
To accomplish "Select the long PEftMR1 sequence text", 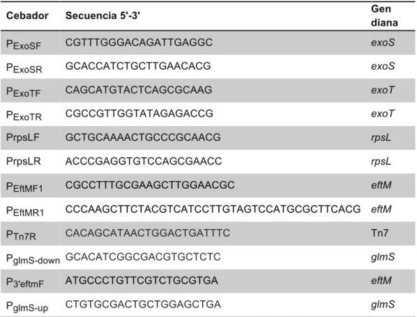I will 213,209.
